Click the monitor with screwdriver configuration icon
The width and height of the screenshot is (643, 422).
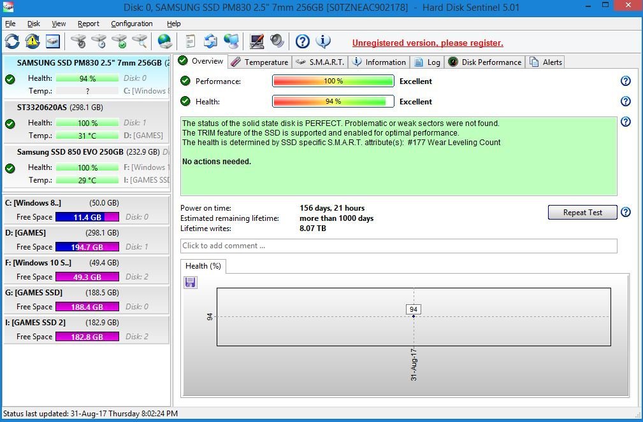[x=257, y=41]
